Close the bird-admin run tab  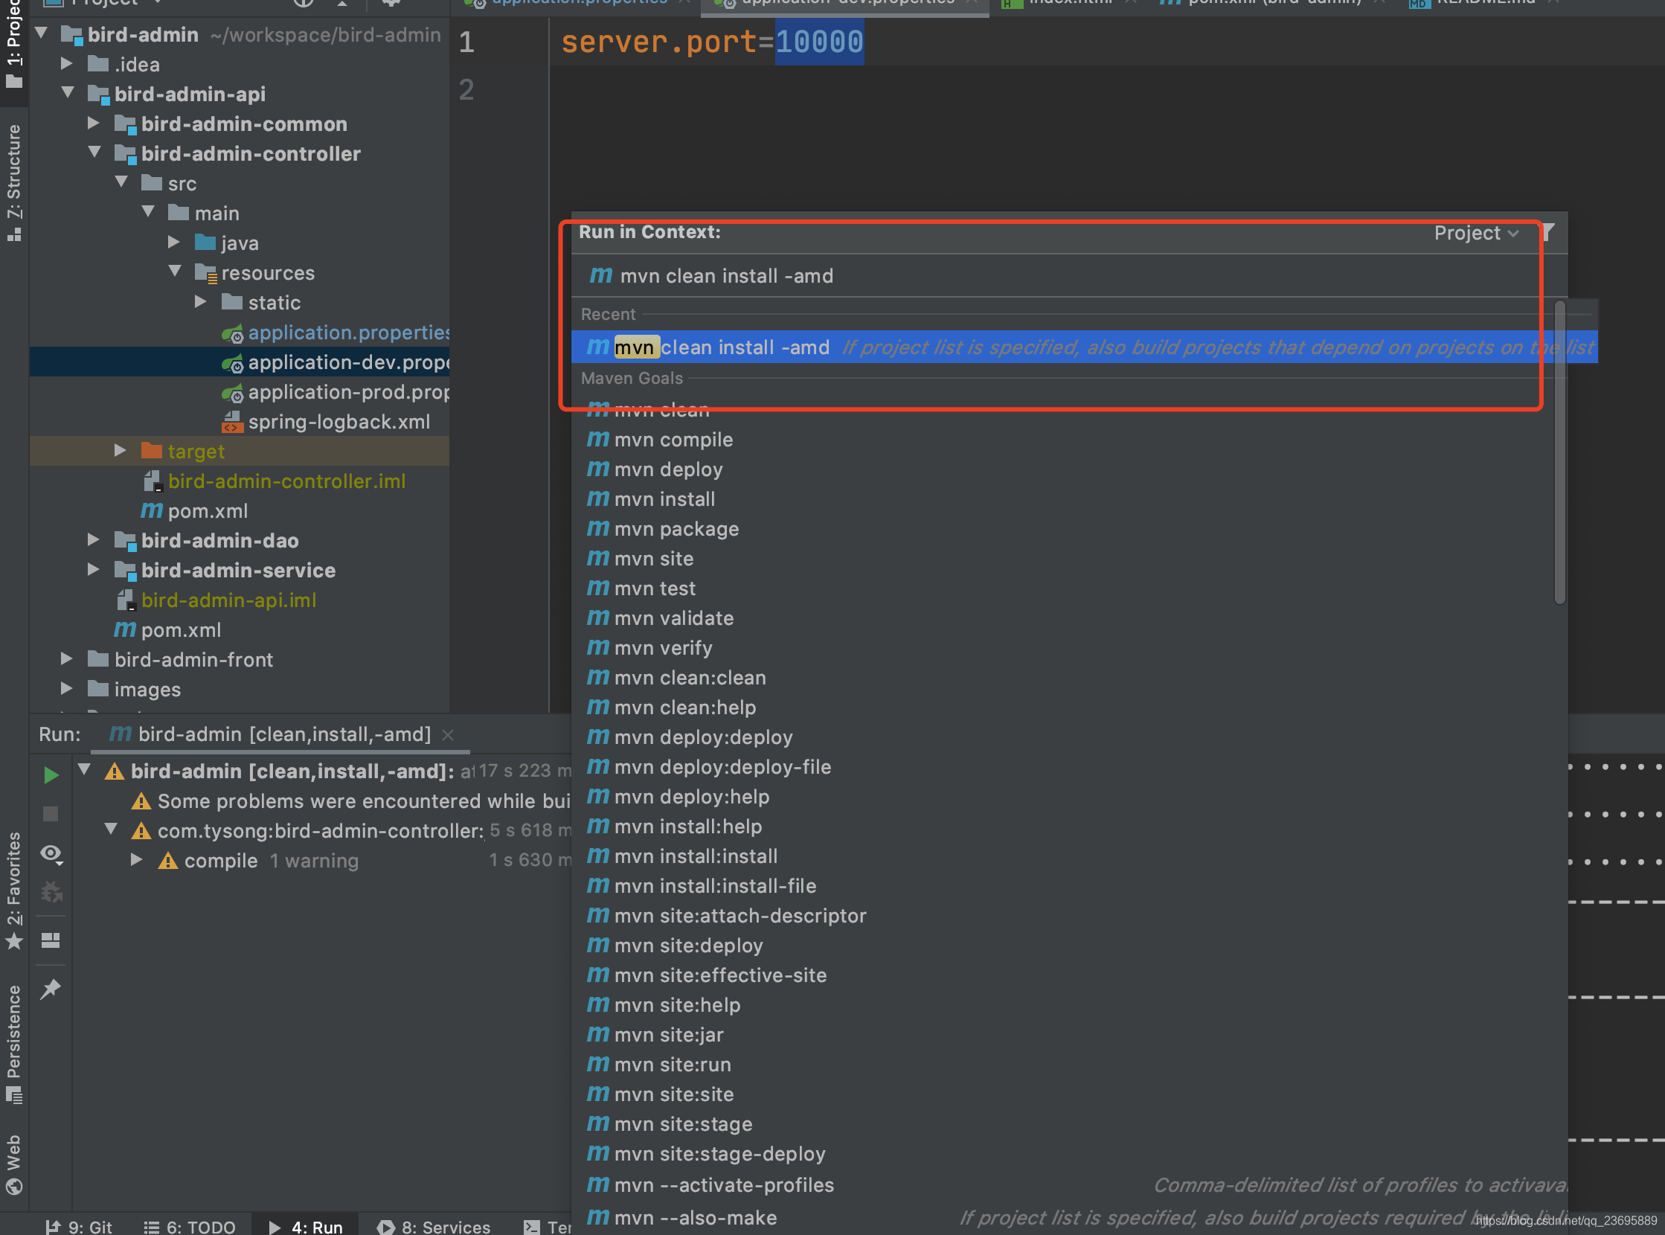(x=448, y=735)
